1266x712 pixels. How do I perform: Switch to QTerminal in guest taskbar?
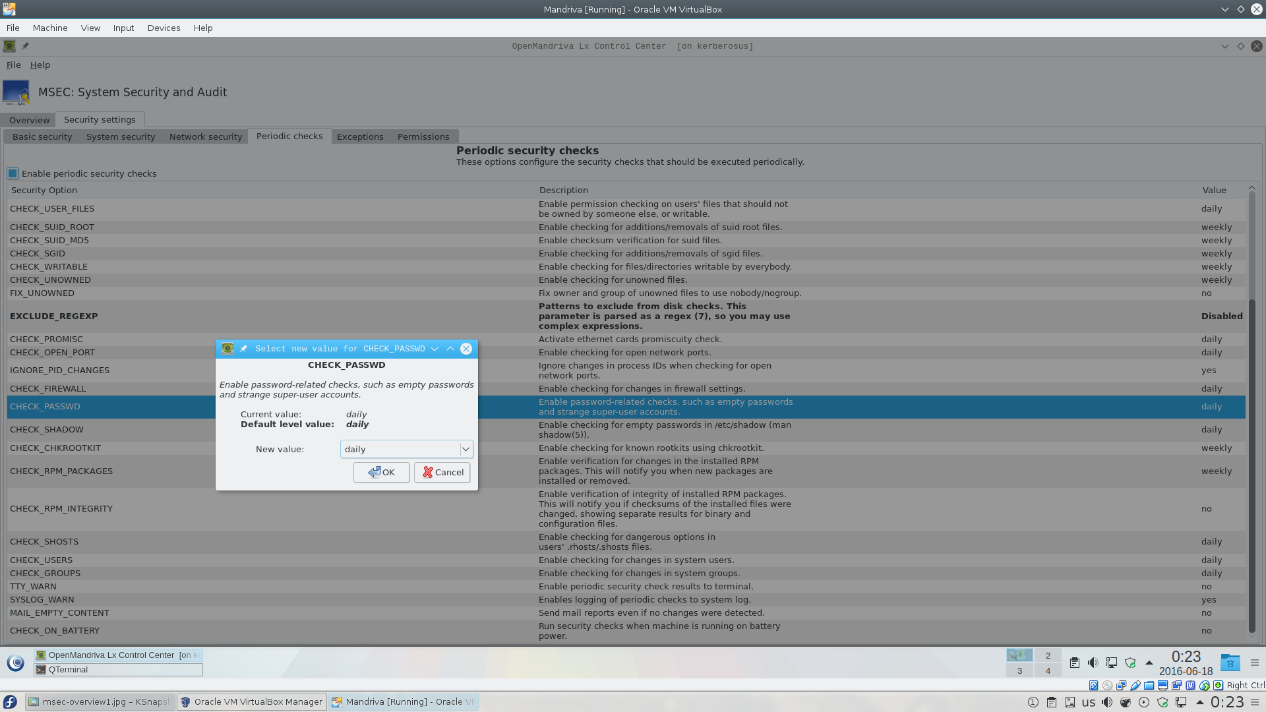(119, 670)
